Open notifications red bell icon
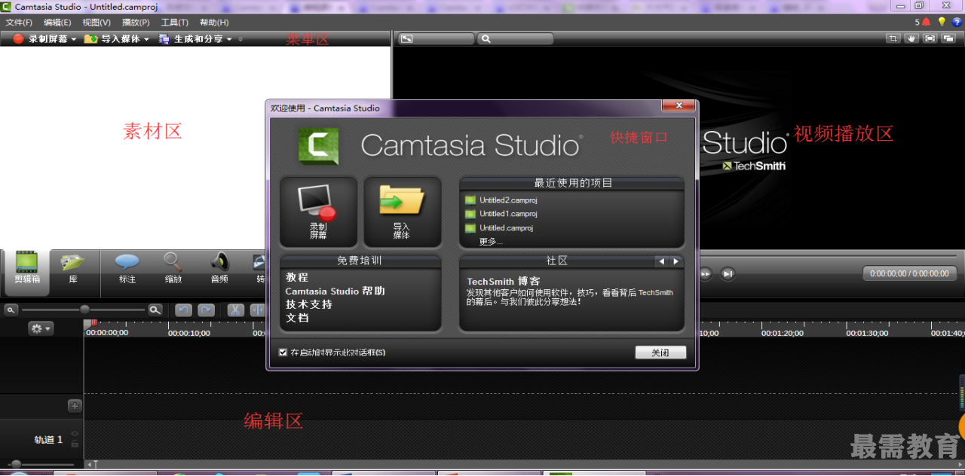The height and width of the screenshot is (476, 965). pos(926,23)
